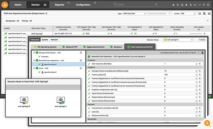Screen dimensions: 213x129
Task: Select egwvd\wvduser1 under Users - AVD
Action: (50, 72)
